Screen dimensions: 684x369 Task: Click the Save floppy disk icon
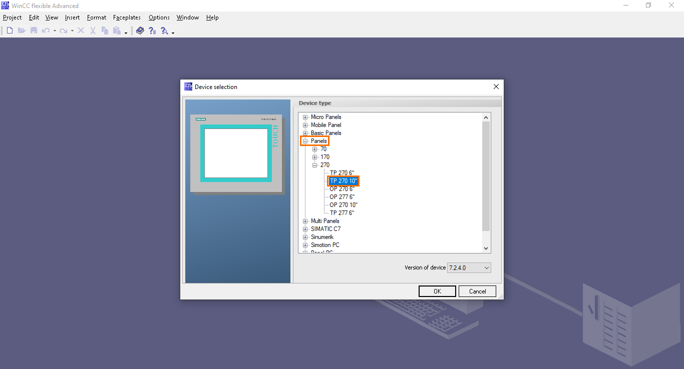pos(34,30)
